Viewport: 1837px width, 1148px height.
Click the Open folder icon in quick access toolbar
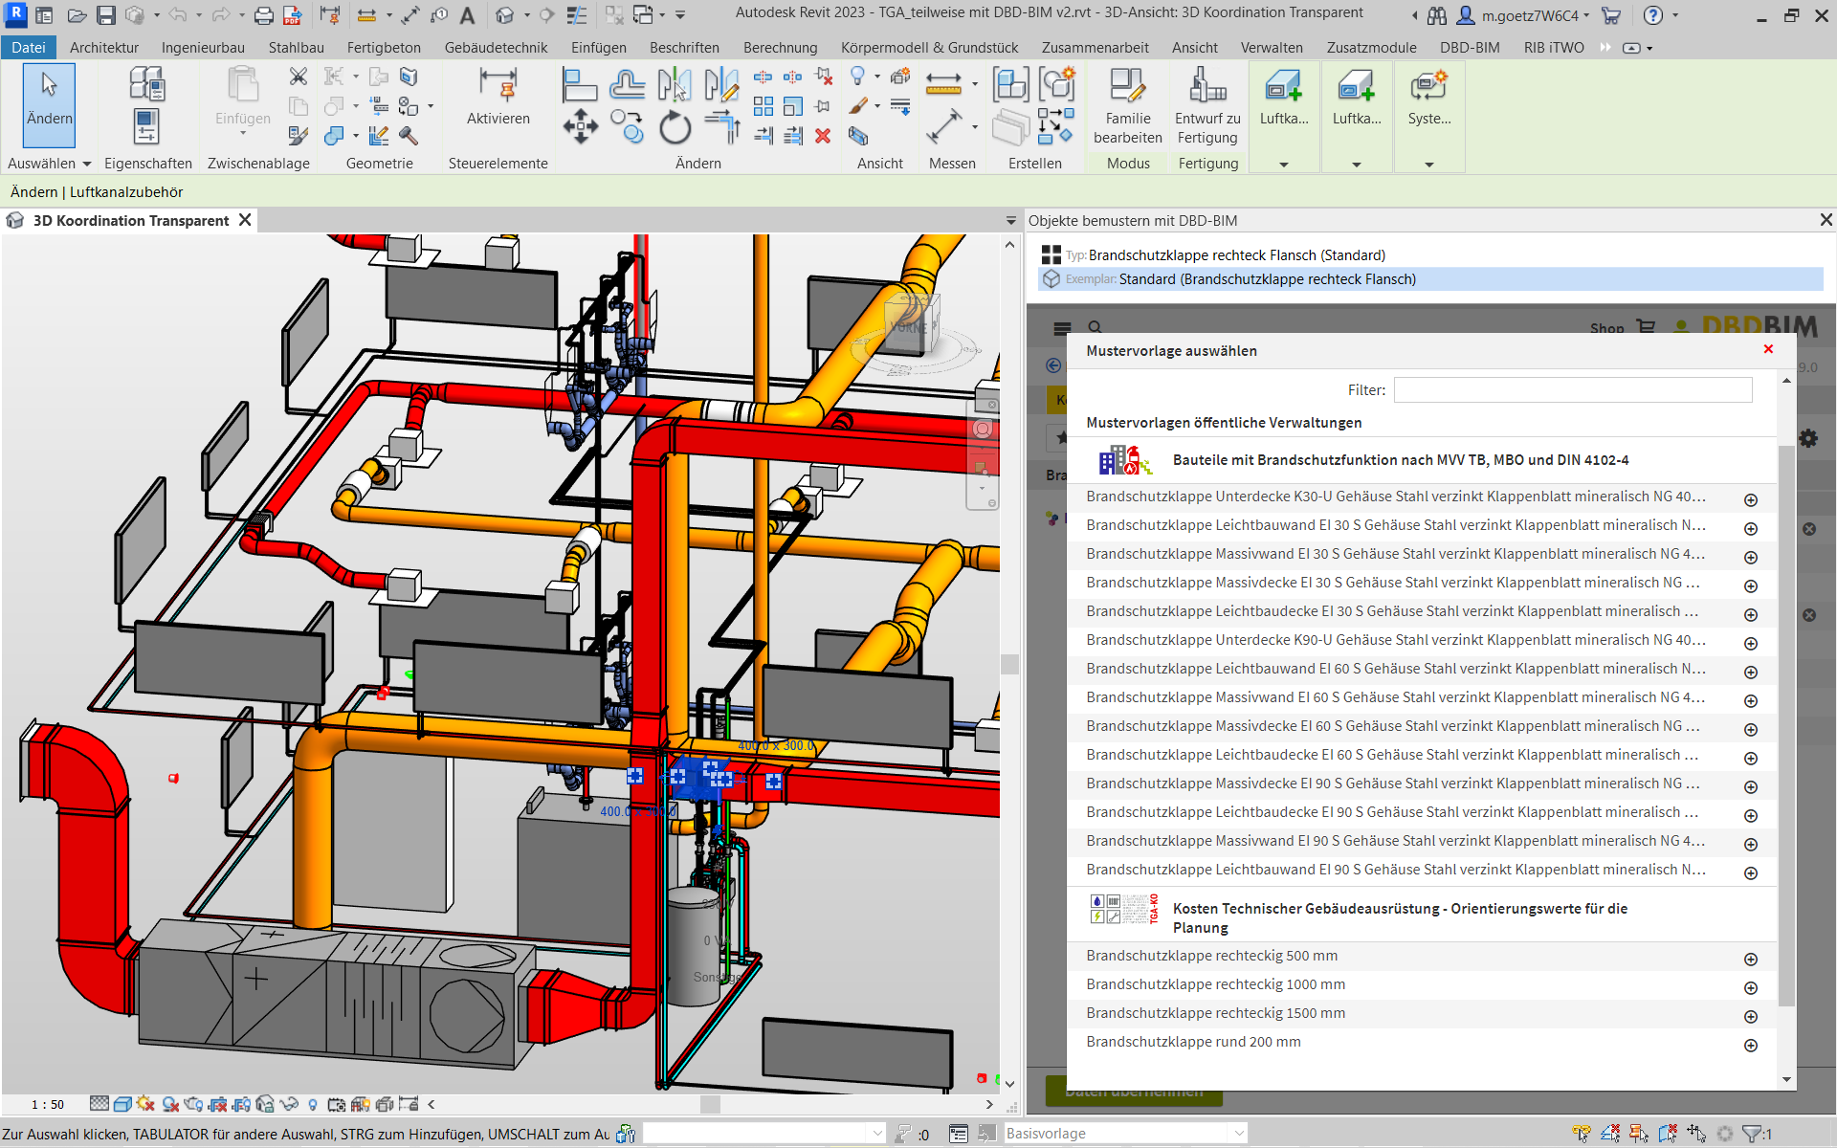(x=77, y=15)
